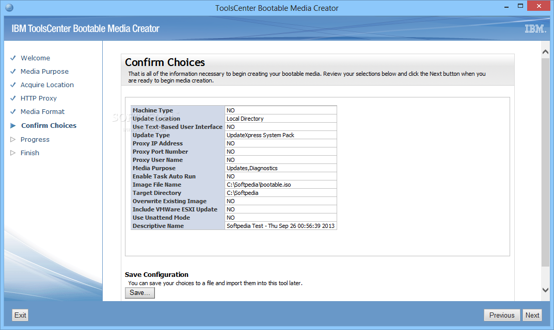Click the Update Location row label

(x=156, y=119)
